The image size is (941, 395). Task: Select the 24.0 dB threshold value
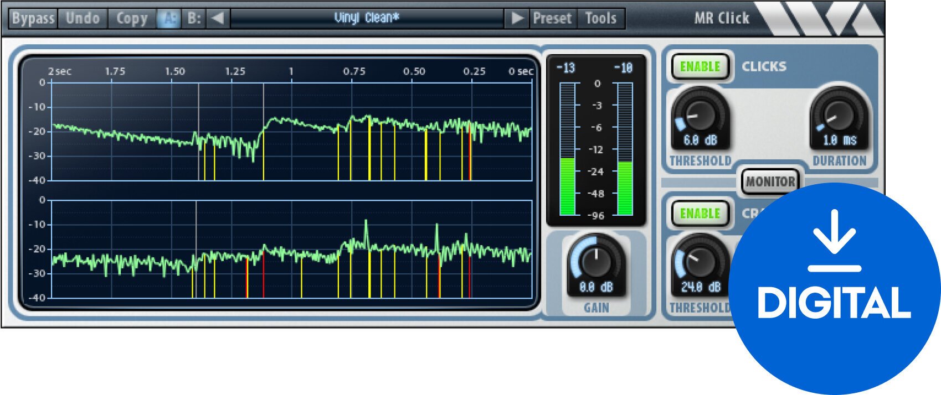coord(701,287)
